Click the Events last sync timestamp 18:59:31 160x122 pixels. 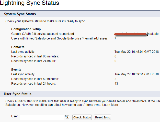pos(136,74)
